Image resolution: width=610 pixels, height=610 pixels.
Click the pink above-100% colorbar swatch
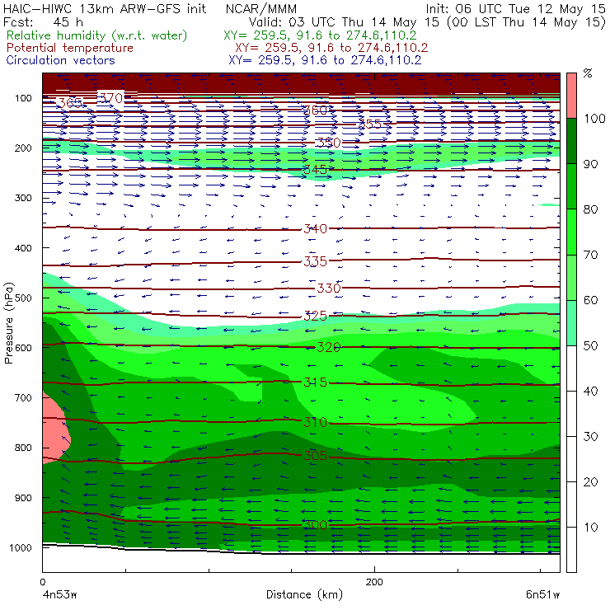571,96
